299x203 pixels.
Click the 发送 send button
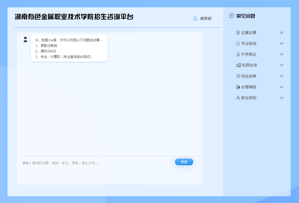[x=184, y=162]
